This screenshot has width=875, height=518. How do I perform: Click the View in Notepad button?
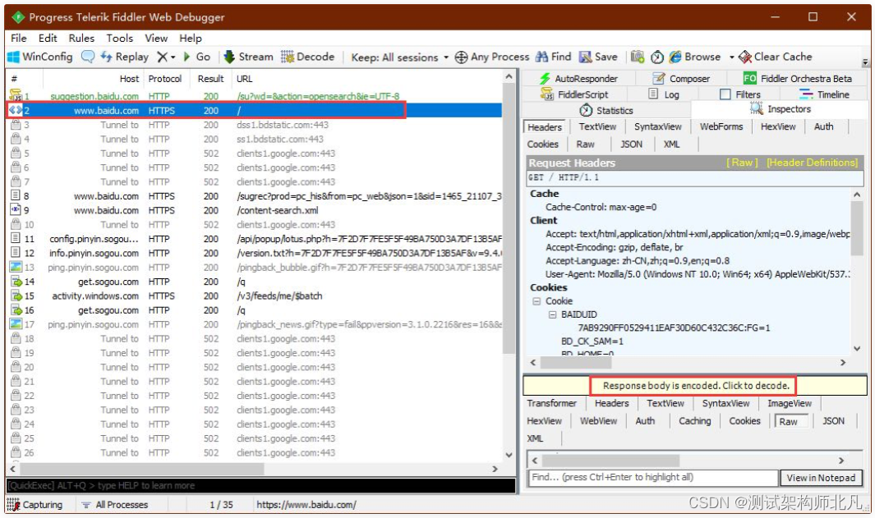click(820, 478)
